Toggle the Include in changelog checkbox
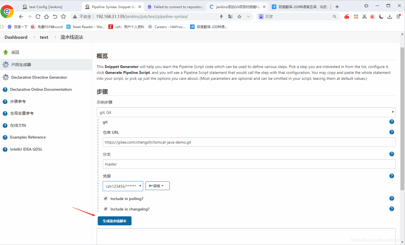405x245 pixels. coord(106,209)
